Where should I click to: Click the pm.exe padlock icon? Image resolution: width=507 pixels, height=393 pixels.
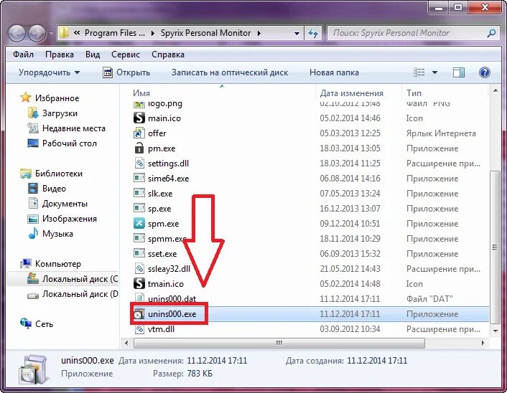(x=139, y=148)
